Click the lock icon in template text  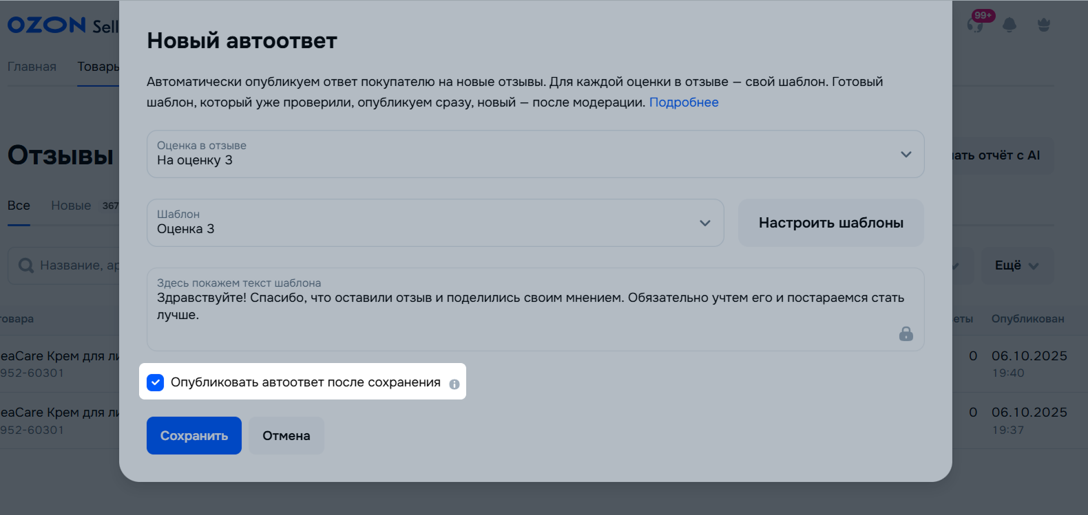[x=906, y=333]
